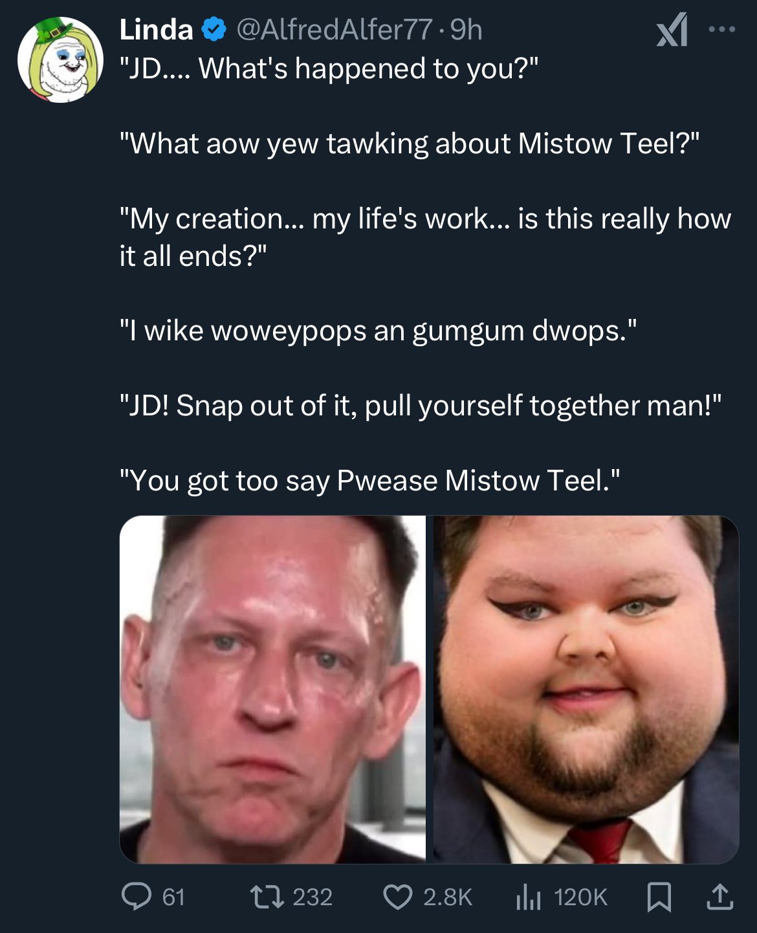757x933 pixels.
Task: Click the 120K views count
Action: tap(581, 897)
